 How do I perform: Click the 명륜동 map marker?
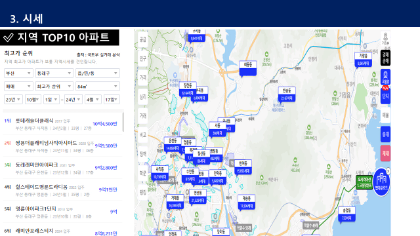coord(188,142)
